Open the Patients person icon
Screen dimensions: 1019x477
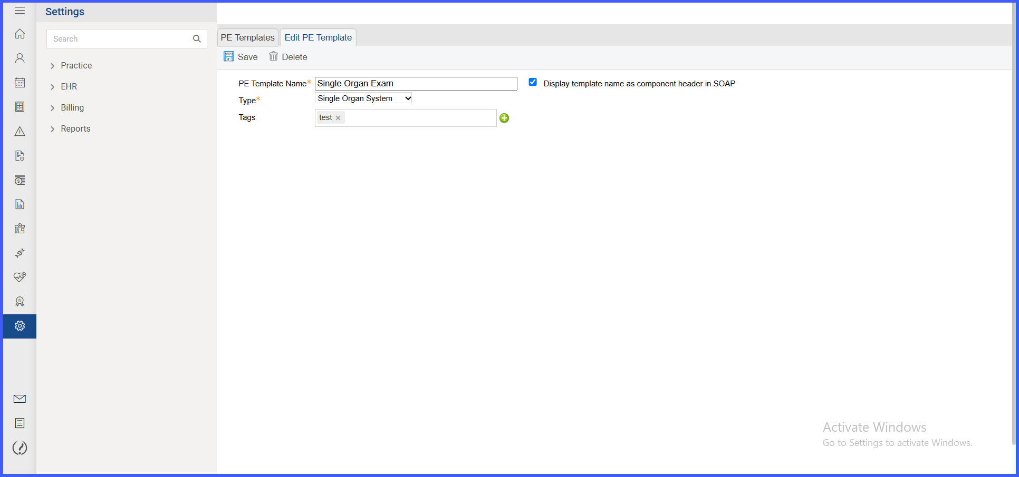[x=20, y=58]
